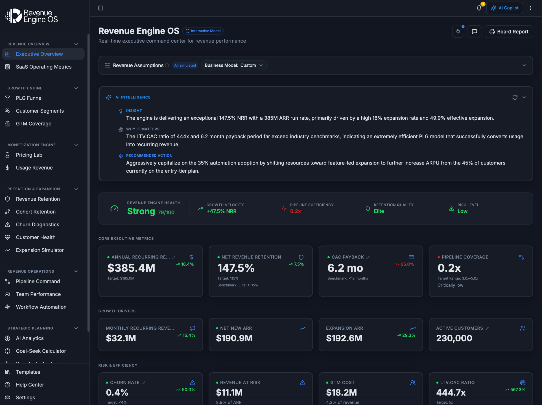Click the Strong 79/100 health score

151,211
